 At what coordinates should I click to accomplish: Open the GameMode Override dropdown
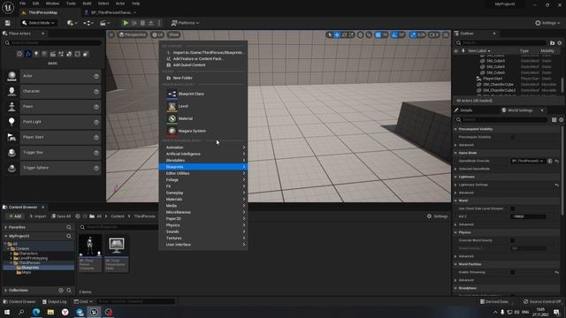click(x=527, y=161)
